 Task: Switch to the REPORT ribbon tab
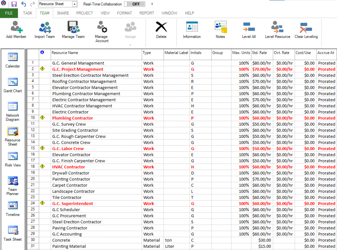point(147,13)
